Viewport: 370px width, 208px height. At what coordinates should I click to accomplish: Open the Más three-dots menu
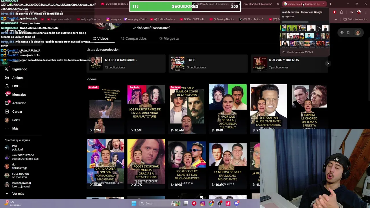point(7,129)
